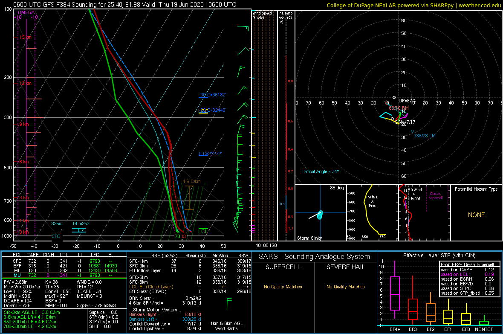
Task: Click the green LCL marker label
Action: point(203,231)
